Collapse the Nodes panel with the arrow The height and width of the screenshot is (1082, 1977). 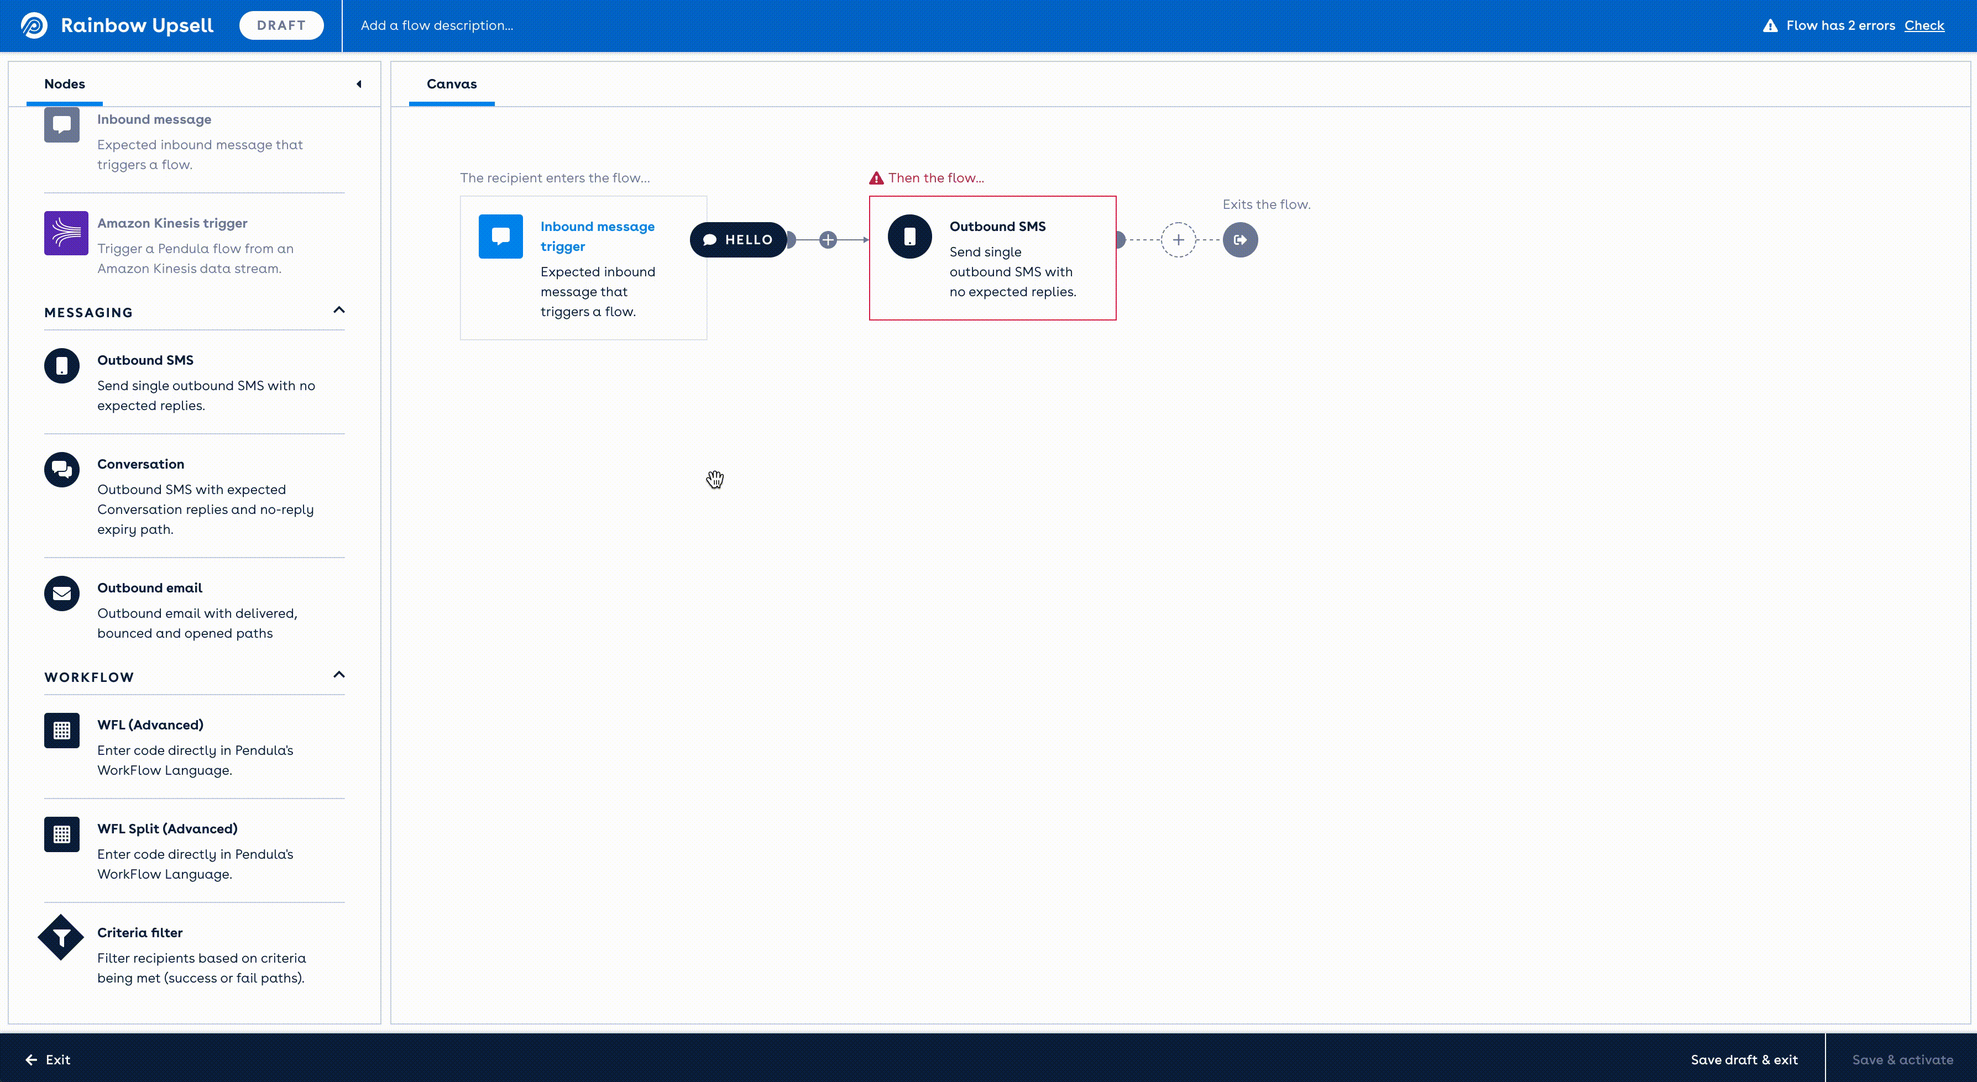(358, 85)
